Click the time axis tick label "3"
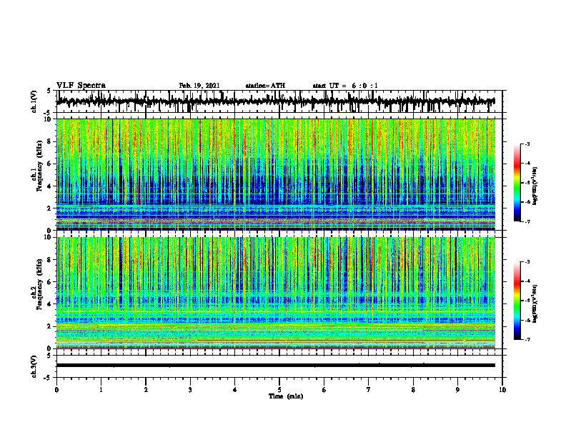This screenshot has height=437, width=566. click(190, 390)
